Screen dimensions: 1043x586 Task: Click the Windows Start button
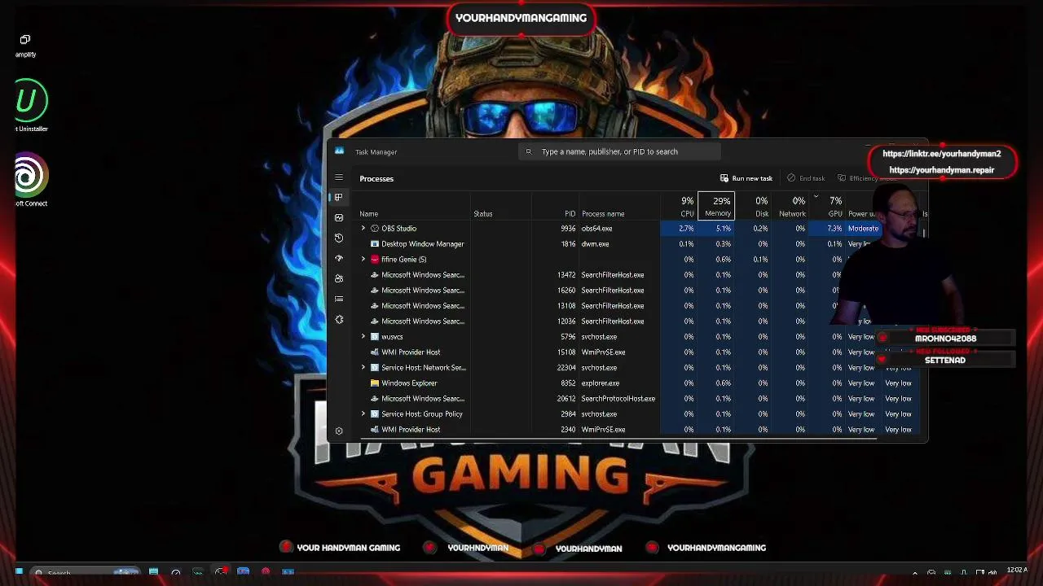click(x=19, y=572)
